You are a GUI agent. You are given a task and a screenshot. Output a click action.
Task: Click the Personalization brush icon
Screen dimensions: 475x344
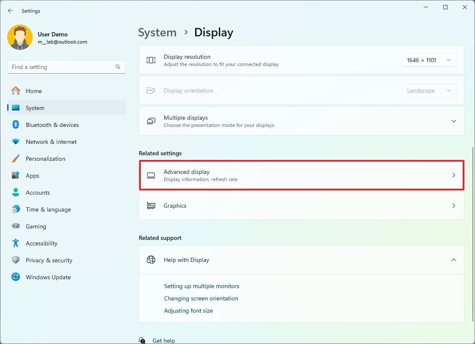click(16, 159)
